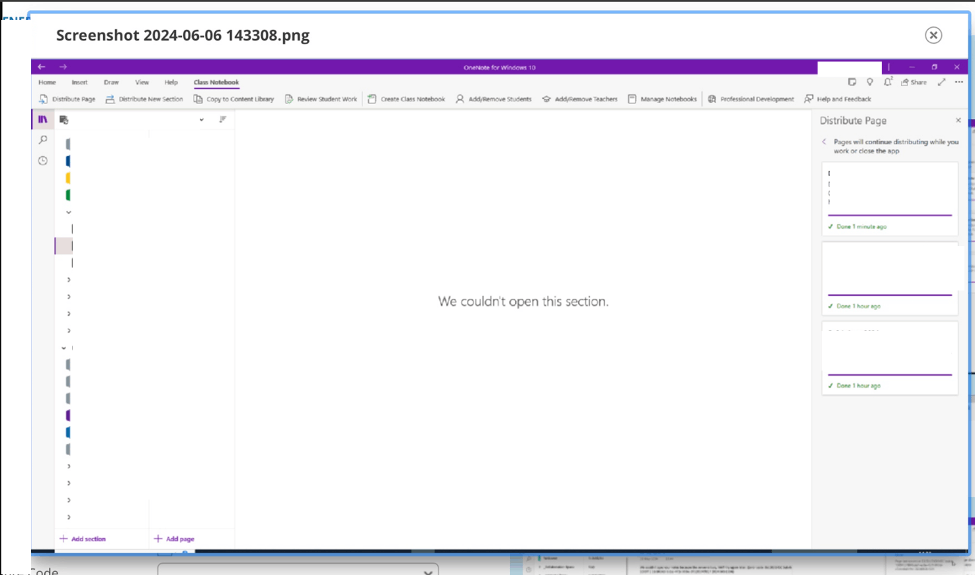This screenshot has height=575, width=975.
Task: Open the notebook feed icon
Action: pos(851,81)
